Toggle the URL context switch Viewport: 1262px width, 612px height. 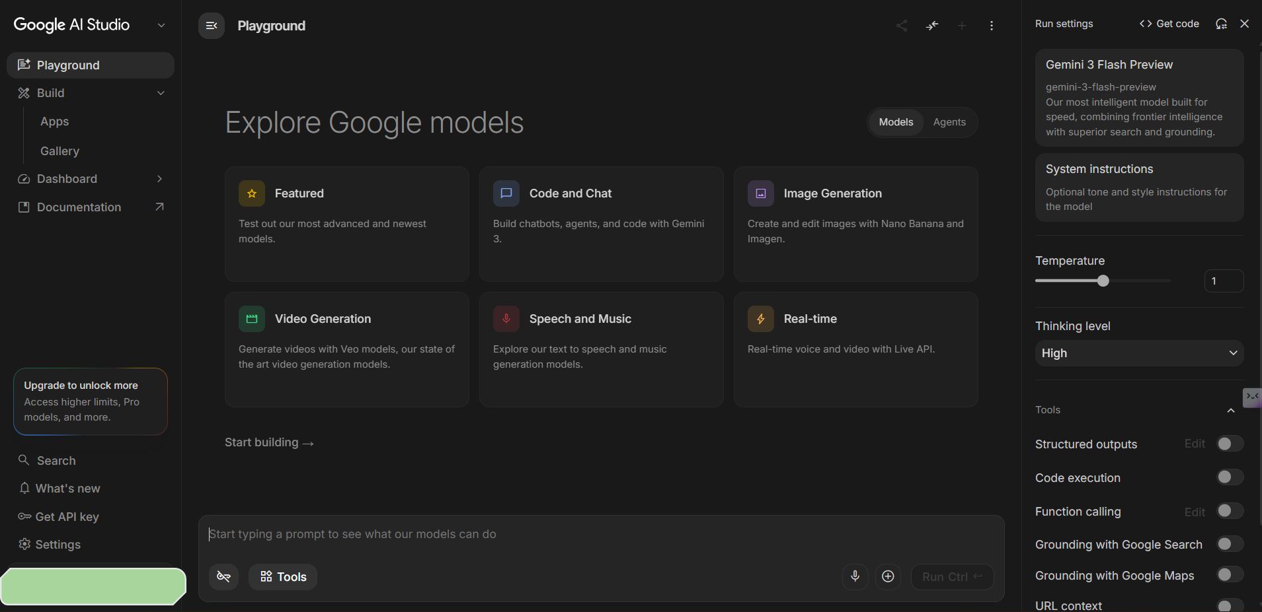click(1230, 605)
